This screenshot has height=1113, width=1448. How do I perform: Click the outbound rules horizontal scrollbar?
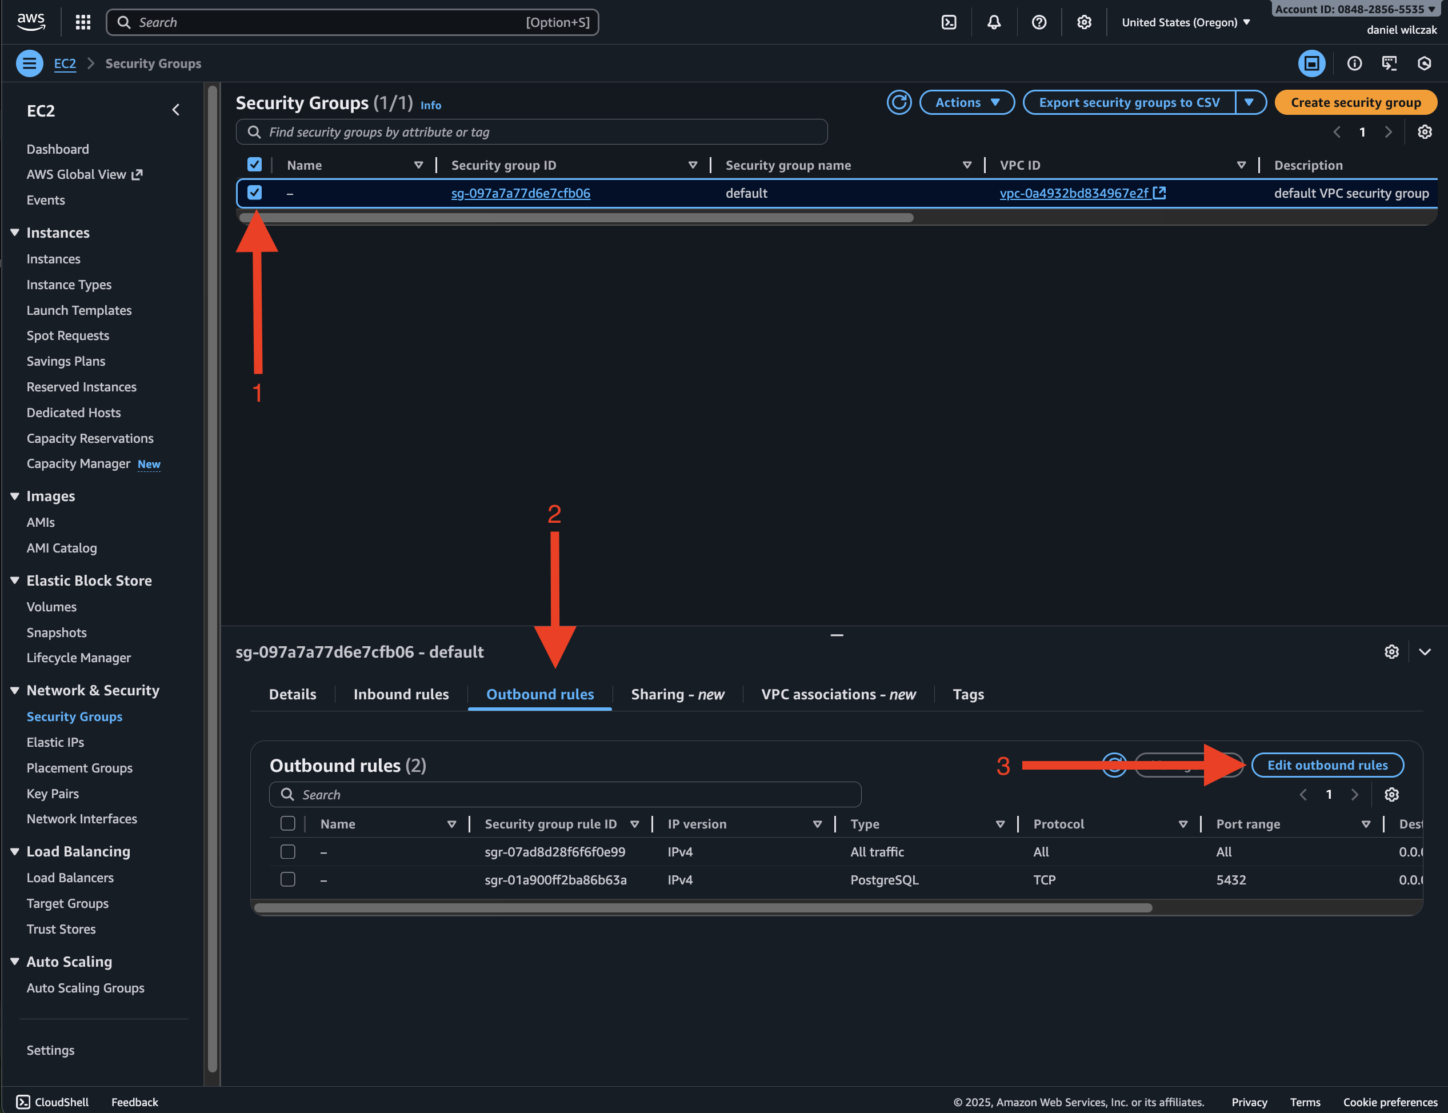(x=702, y=908)
